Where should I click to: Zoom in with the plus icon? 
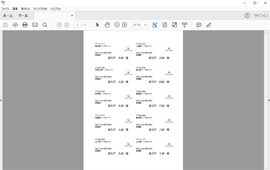coord(124,25)
